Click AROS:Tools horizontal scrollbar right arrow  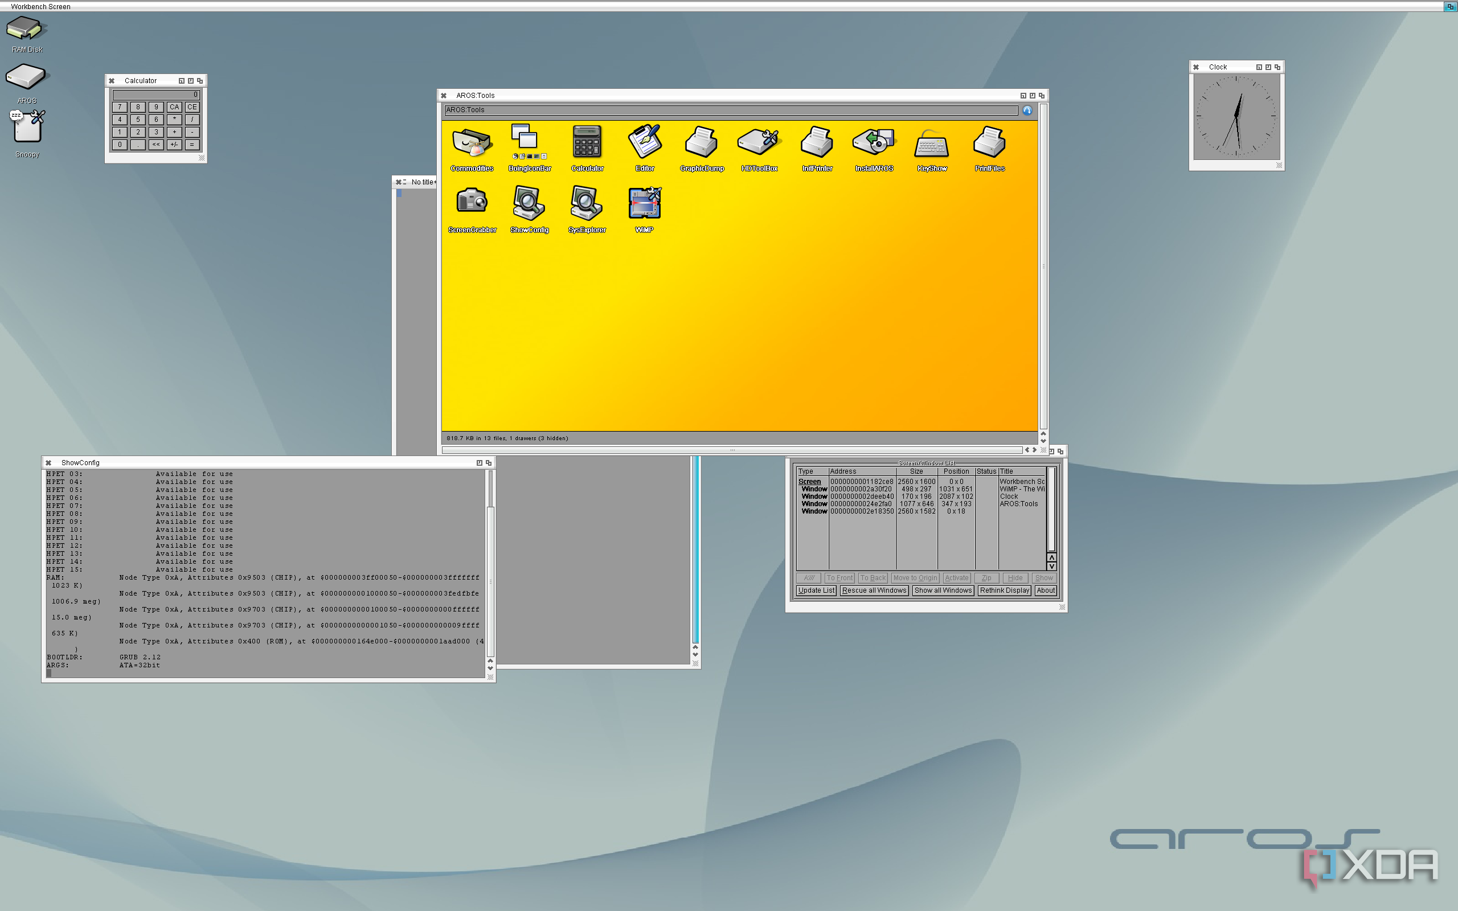tap(1034, 450)
